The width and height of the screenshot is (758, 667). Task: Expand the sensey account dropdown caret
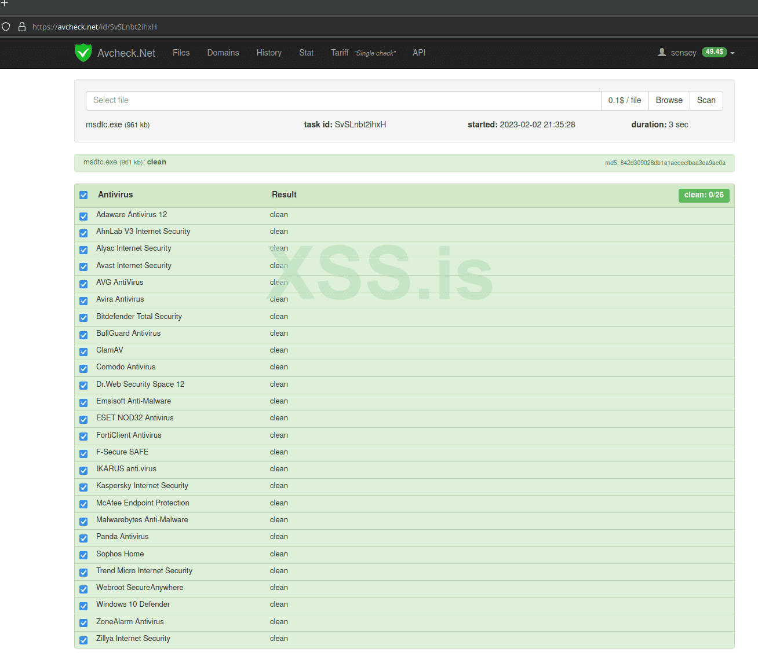pyautogui.click(x=733, y=53)
